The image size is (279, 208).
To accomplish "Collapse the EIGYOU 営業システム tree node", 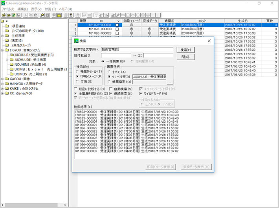I will coord(2,50).
